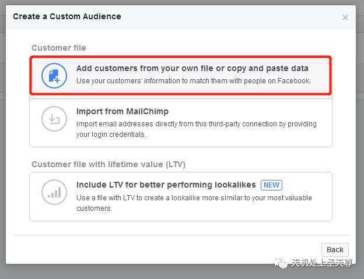Click the text about matching customers on Facebook
The height and width of the screenshot is (279, 364).
tap(194, 81)
